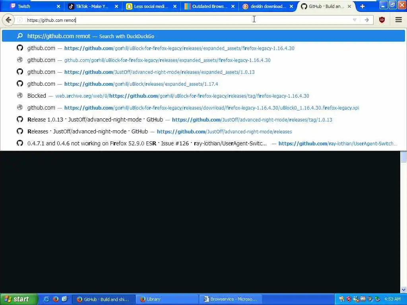The width and height of the screenshot is (407, 305).
Task: Open the Windows start menu
Action: click(19, 299)
